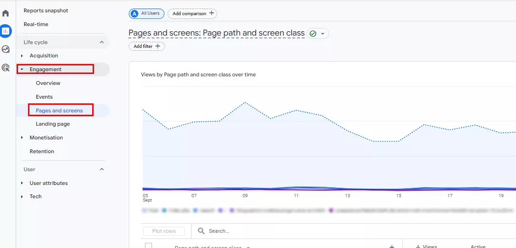This screenshot has height=248, width=516.
Task: Click the magnifier search icon above table
Action: tap(201, 231)
